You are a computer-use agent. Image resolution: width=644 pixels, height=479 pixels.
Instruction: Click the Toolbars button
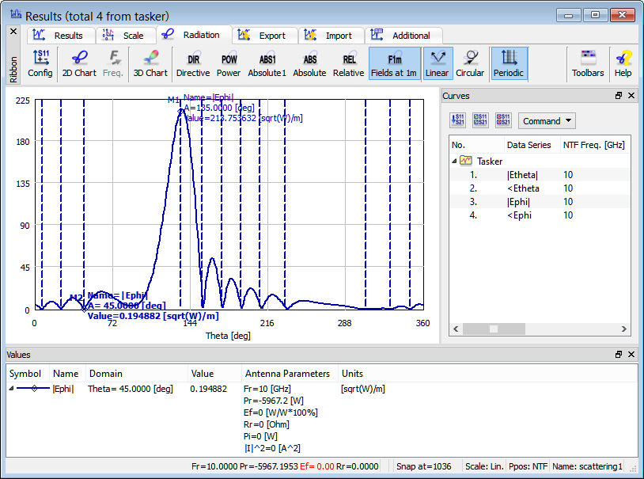pyautogui.click(x=588, y=63)
